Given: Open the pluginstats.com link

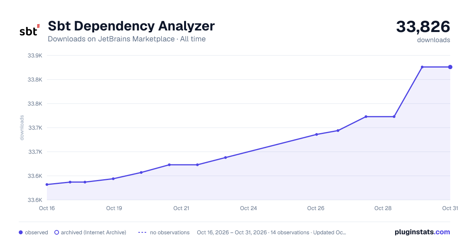Looking at the screenshot, I should (422, 232).
